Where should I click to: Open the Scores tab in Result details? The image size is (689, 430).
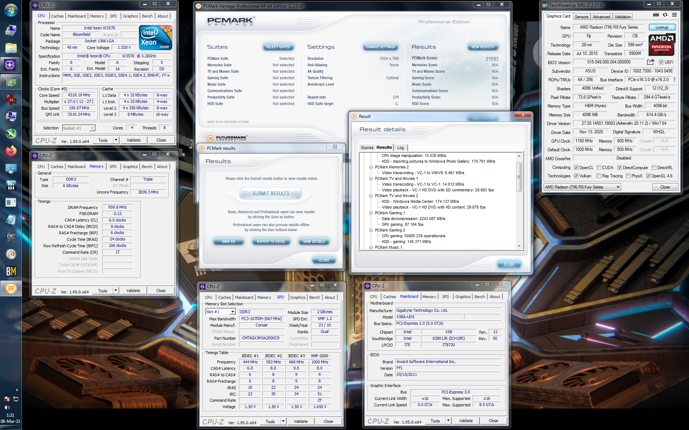(x=367, y=148)
